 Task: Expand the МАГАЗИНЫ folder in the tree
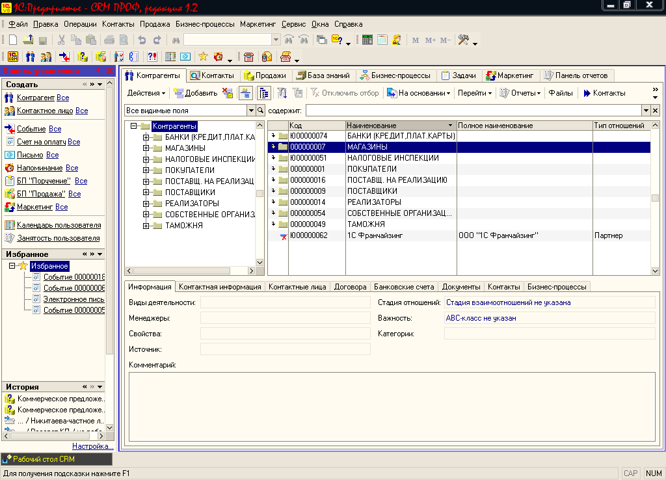pos(146,148)
